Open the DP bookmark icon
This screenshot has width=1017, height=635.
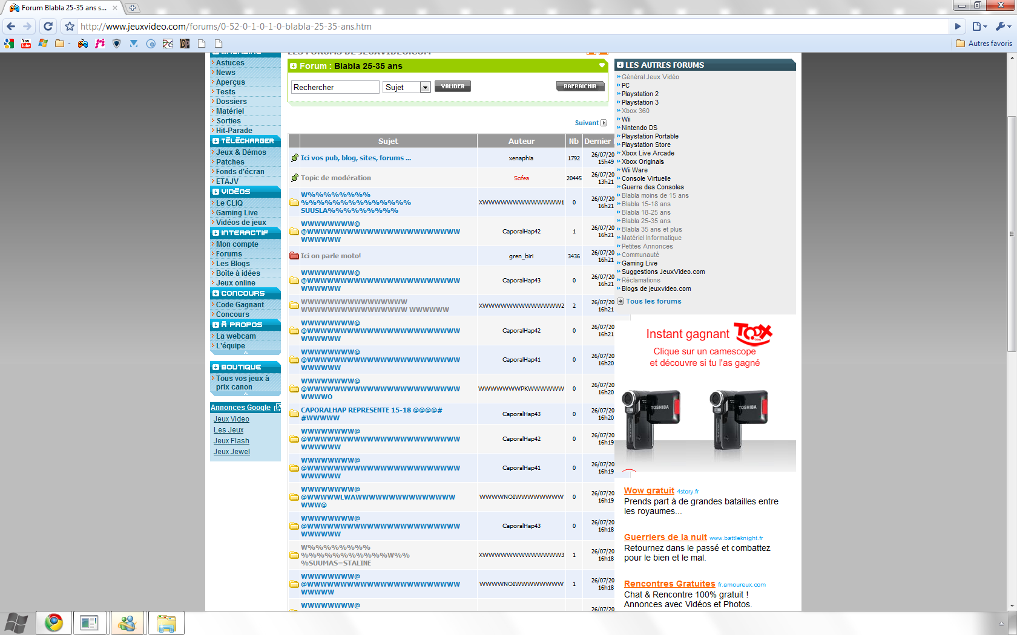[x=185, y=44]
